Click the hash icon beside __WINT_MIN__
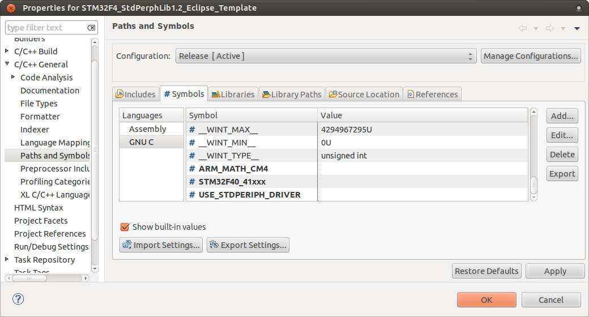This screenshot has width=589, height=317. (x=192, y=143)
